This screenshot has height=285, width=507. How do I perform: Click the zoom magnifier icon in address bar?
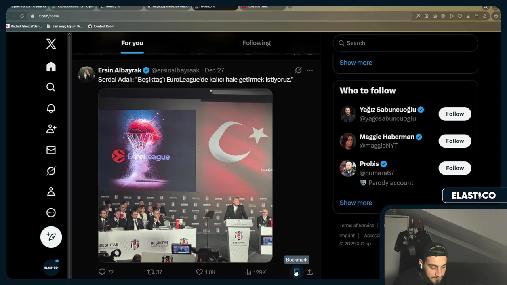pos(418,16)
